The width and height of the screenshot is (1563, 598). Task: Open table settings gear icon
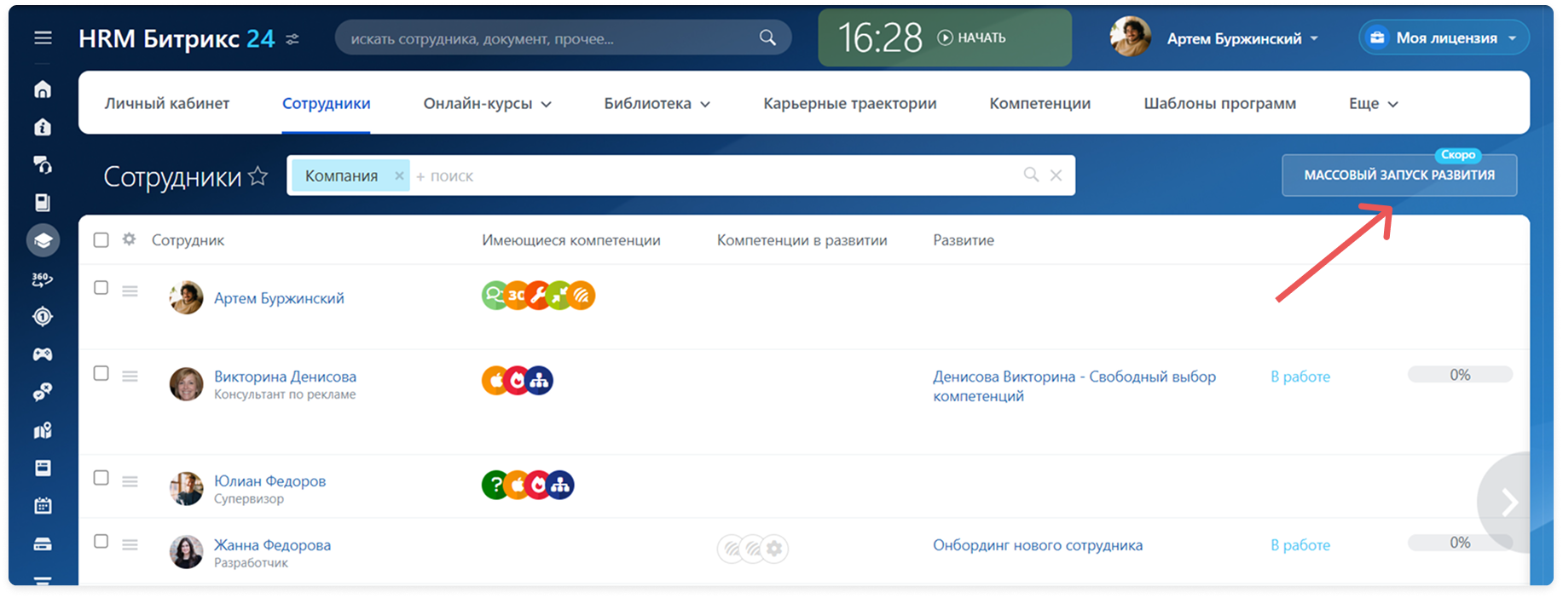pyautogui.click(x=129, y=239)
